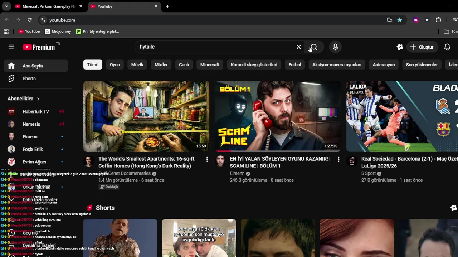The height and width of the screenshot is (257, 458).
Task: Select the Mix'ler filter chip
Action: pyautogui.click(x=161, y=65)
